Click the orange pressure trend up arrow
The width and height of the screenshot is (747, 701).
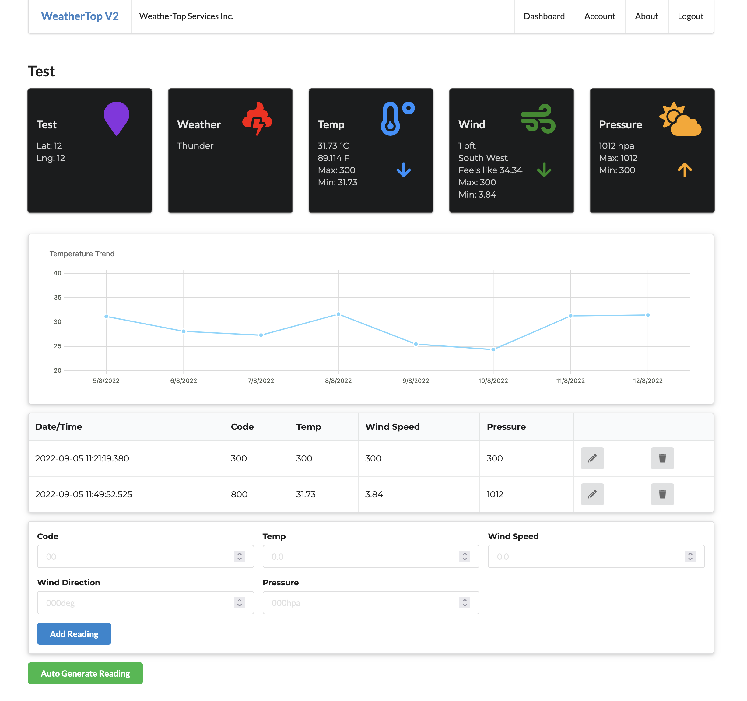(685, 170)
